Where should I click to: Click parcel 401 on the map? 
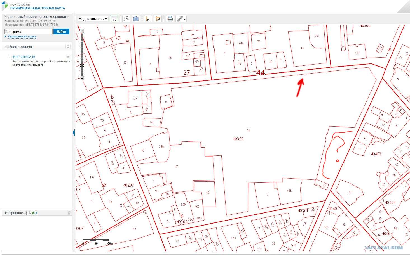pos(208,193)
